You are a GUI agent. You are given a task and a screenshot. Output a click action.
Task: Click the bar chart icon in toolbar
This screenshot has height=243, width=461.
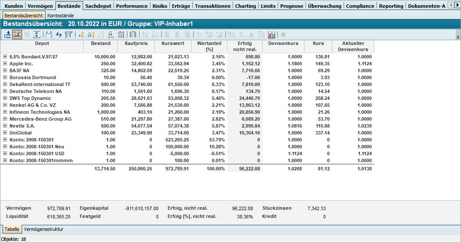click(272, 35)
